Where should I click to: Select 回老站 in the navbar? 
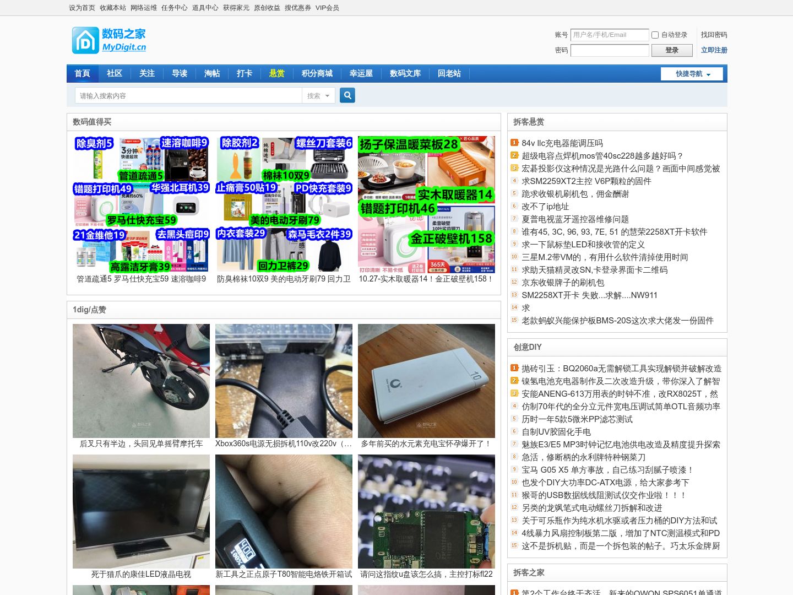[449, 73]
